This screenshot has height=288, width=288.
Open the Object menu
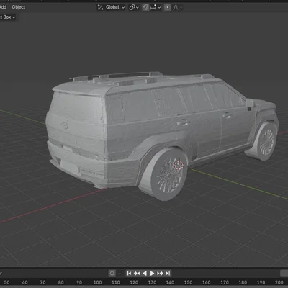tap(19, 7)
